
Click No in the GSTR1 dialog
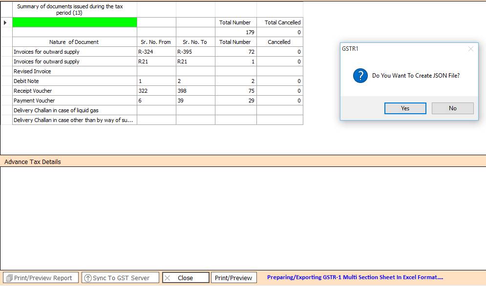(x=452, y=108)
